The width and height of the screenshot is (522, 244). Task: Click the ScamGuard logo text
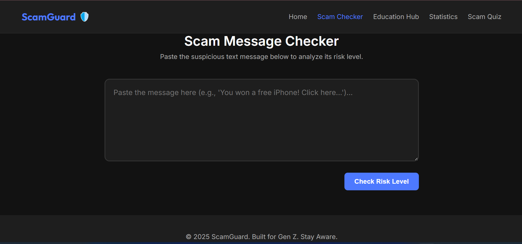(x=49, y=17)
